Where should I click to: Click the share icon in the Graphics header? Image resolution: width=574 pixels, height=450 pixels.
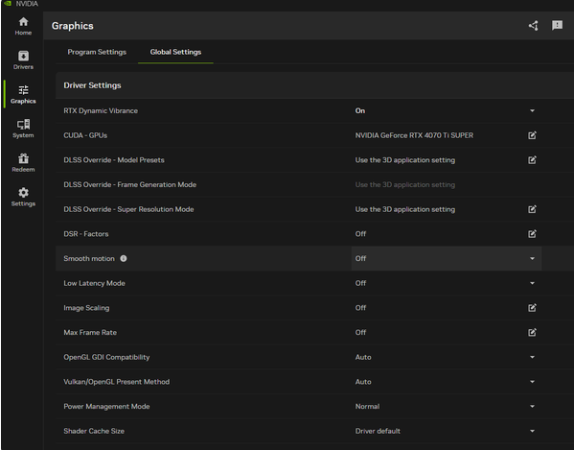[534, 26]
